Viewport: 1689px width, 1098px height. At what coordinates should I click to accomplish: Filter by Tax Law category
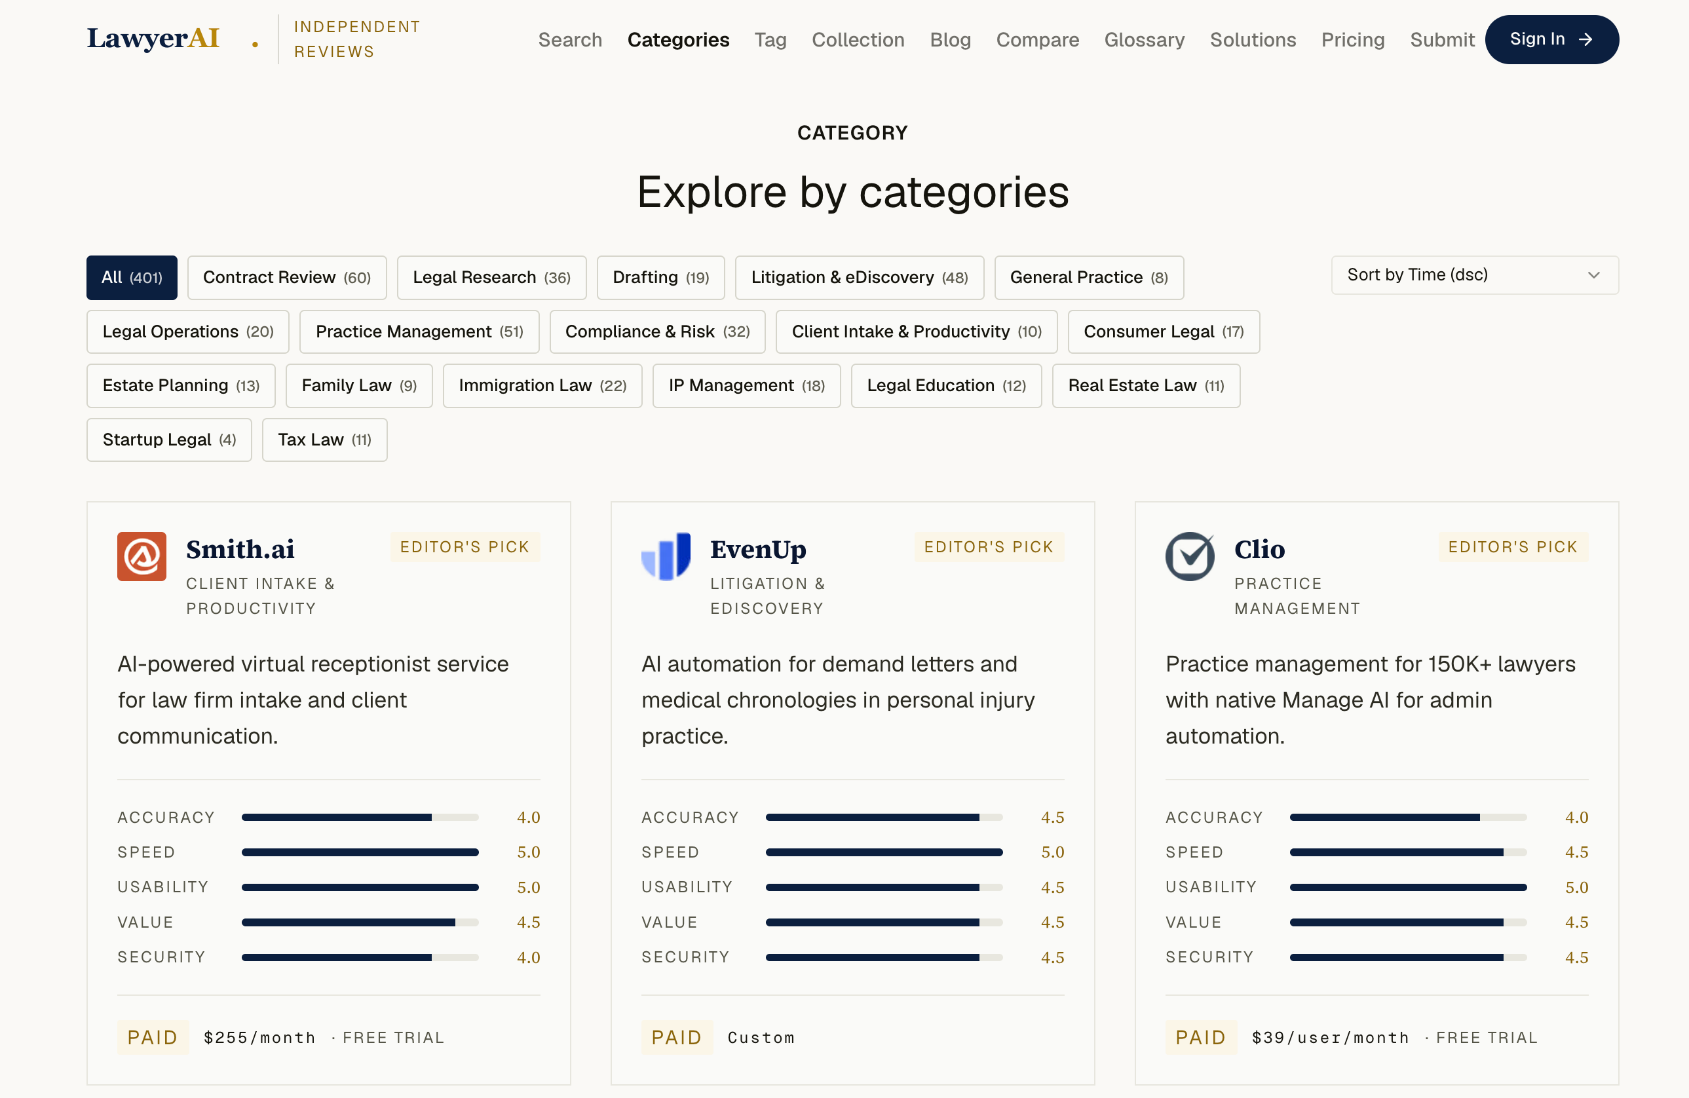[x=324, y=440]
